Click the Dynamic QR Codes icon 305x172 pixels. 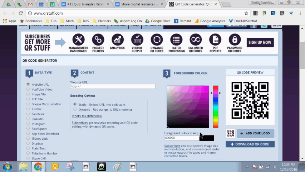(x=157, y=39)
